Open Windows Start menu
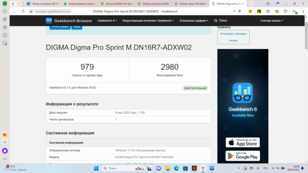The height and width of the screenshot is (173, 308). 96,168
